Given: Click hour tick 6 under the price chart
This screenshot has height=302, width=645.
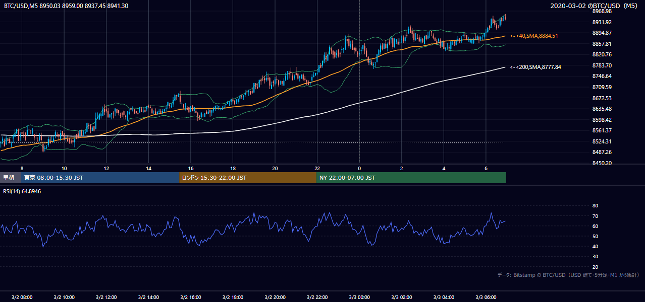Looking at the screenshot, I should point(486,168).
